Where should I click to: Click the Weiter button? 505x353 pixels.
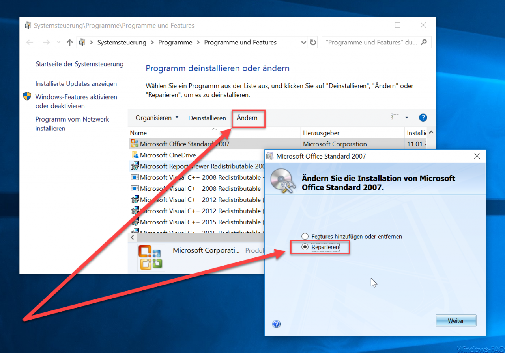tap(456, 321)
